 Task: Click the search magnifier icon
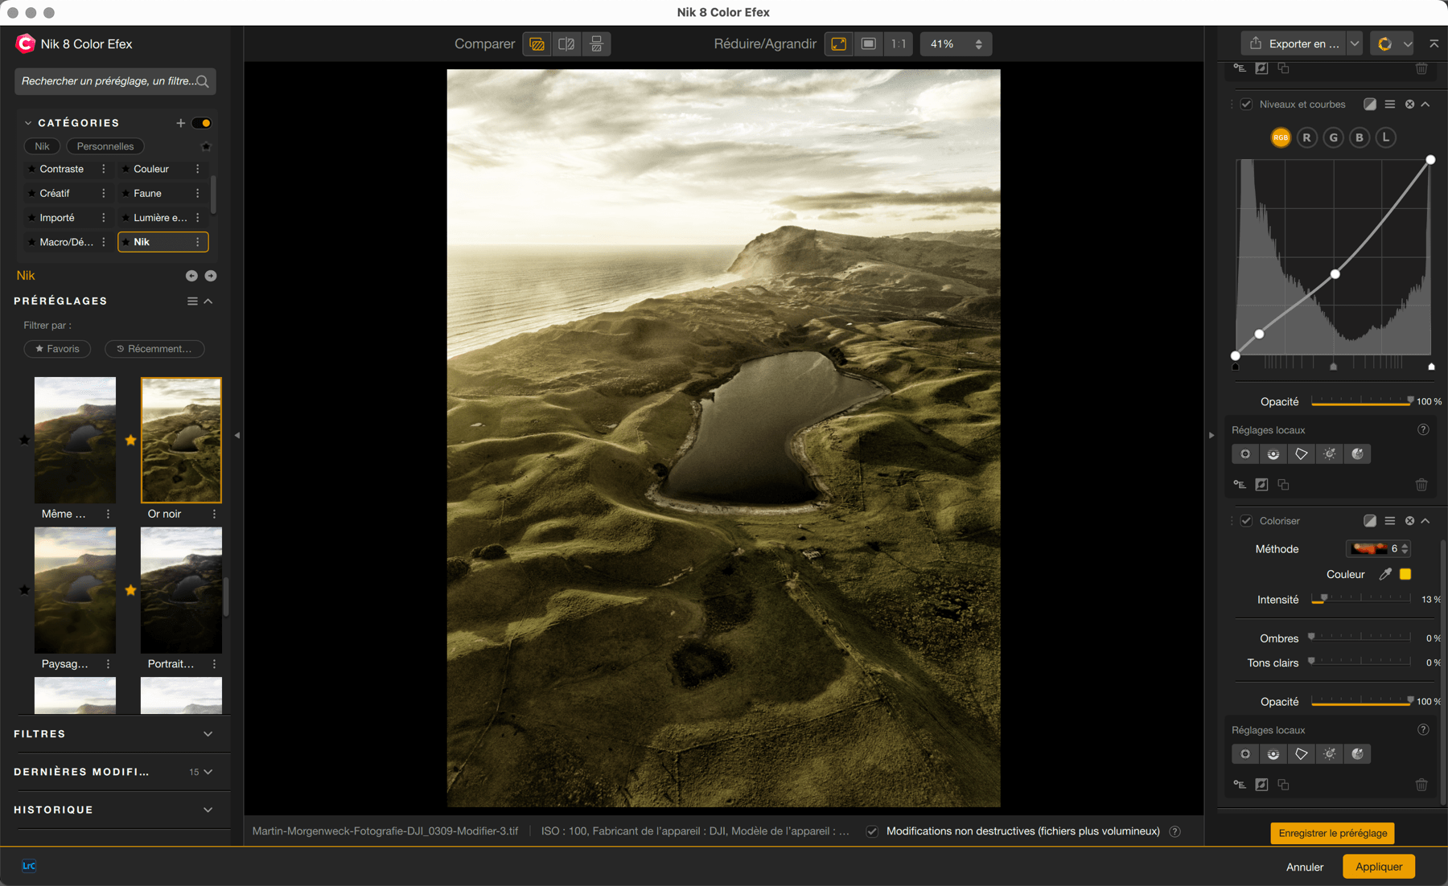pos(203,81)
